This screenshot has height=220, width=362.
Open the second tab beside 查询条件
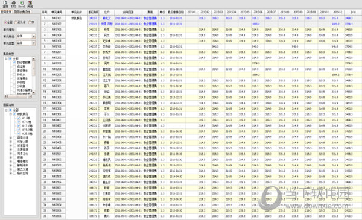22,12
